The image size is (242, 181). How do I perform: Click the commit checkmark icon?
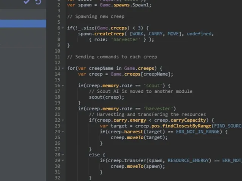26,2
